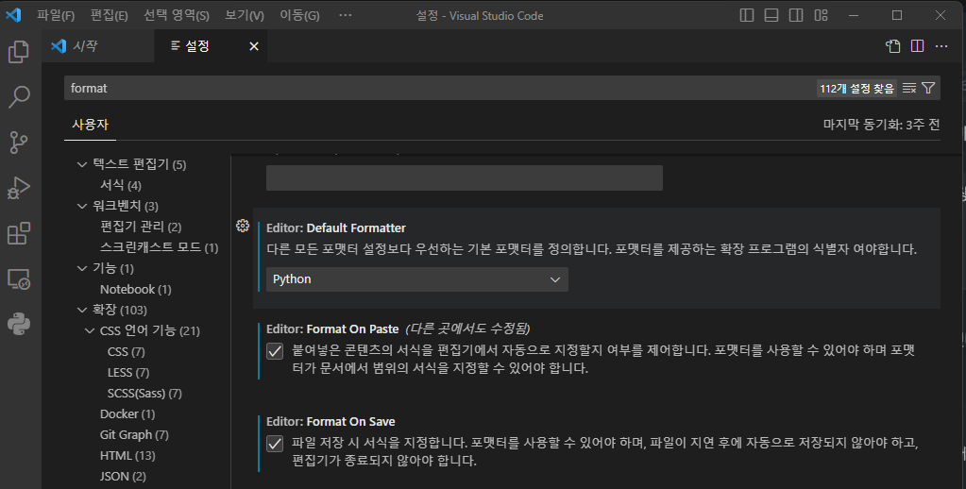Open the Explorer view in activity bar

(19, 52)
